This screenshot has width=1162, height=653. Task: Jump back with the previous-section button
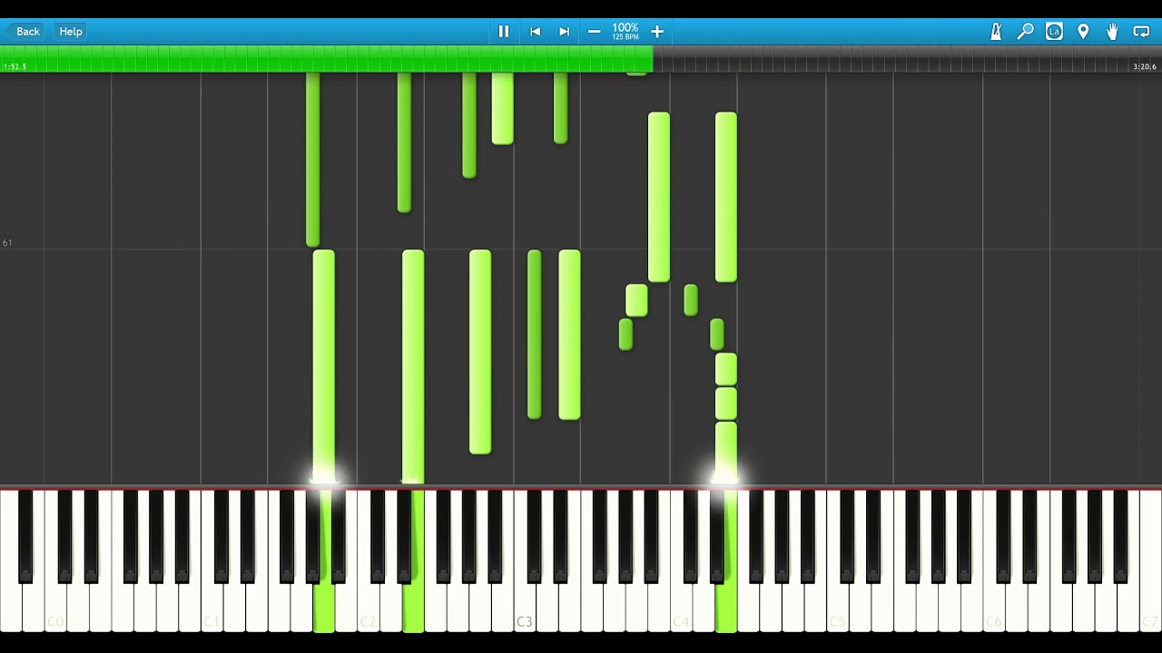pos(535,32)
